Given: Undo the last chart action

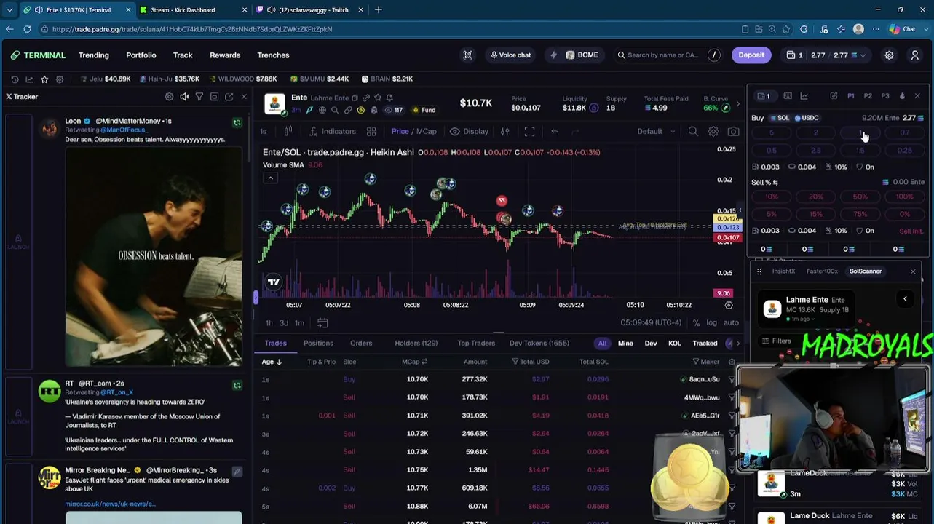Looking at the screenshot, I should 555,132.
